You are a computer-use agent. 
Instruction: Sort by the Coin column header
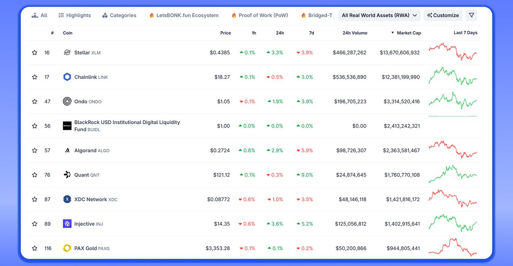click(x=68, y=33)
